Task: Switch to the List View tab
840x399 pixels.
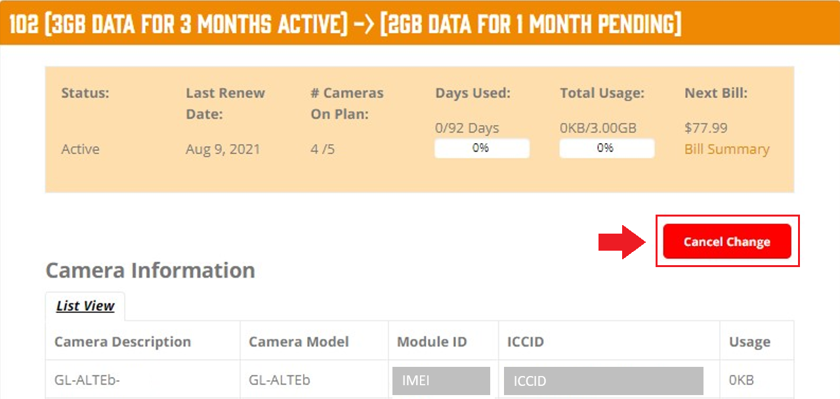Action: (85, 306)
